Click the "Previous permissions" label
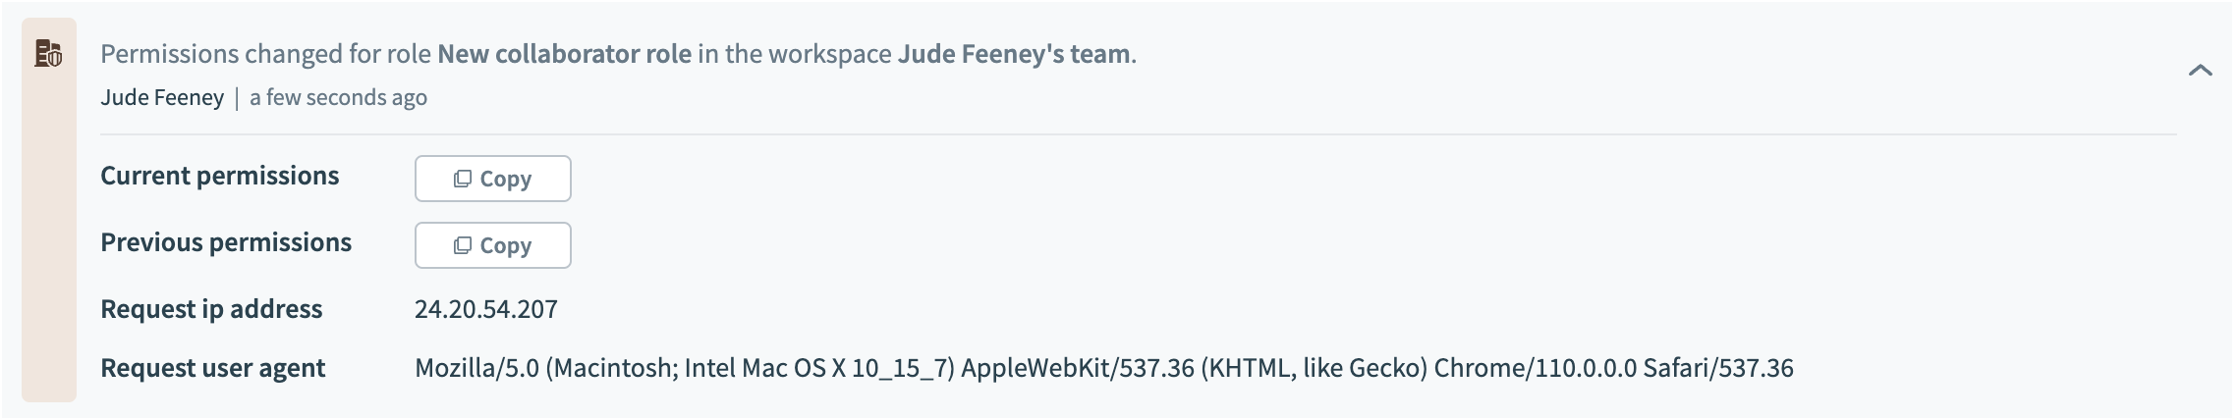The height and width of the screenshot is (418, 2238). tap(225, 243)
